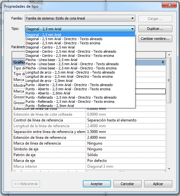Click the scrollbar down arrow

[x=169, y=169]
